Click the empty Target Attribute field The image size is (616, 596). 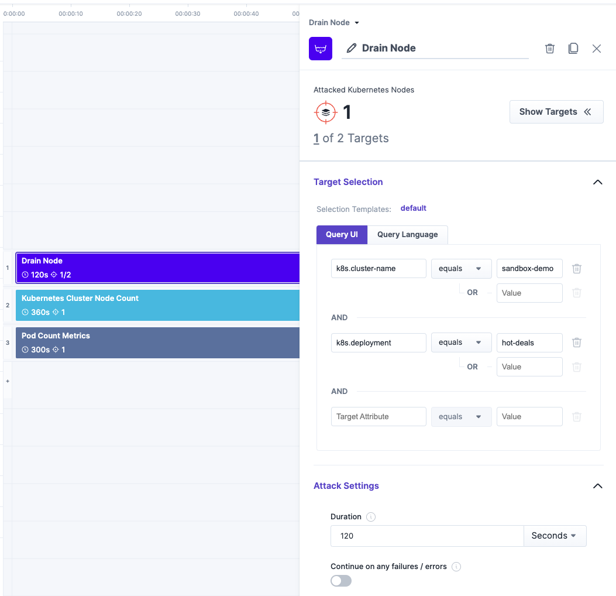[378, 417]
